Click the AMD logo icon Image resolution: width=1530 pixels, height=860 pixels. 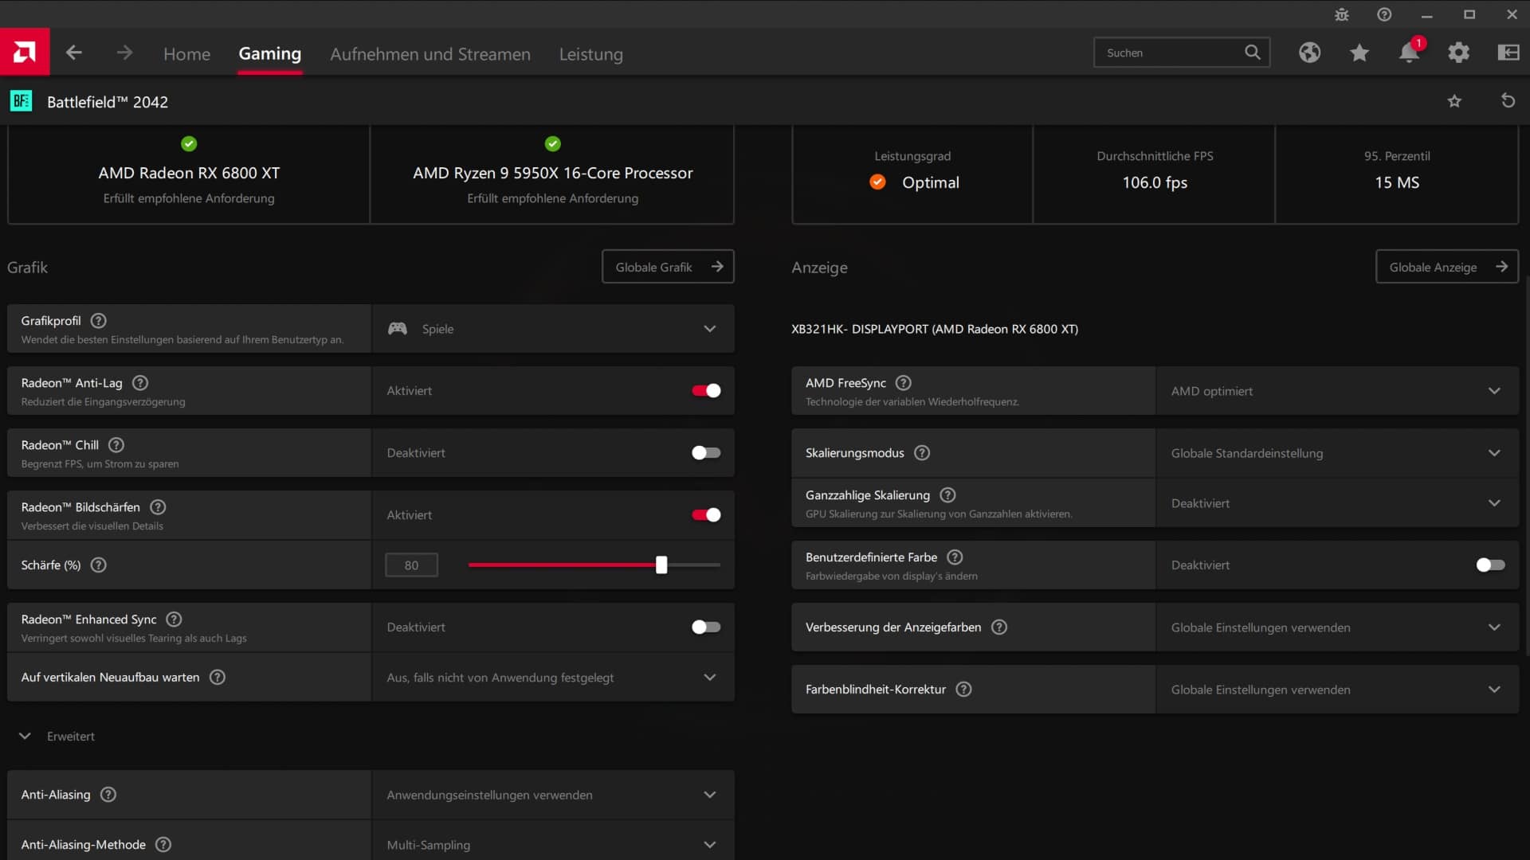(x=25, y=53)
